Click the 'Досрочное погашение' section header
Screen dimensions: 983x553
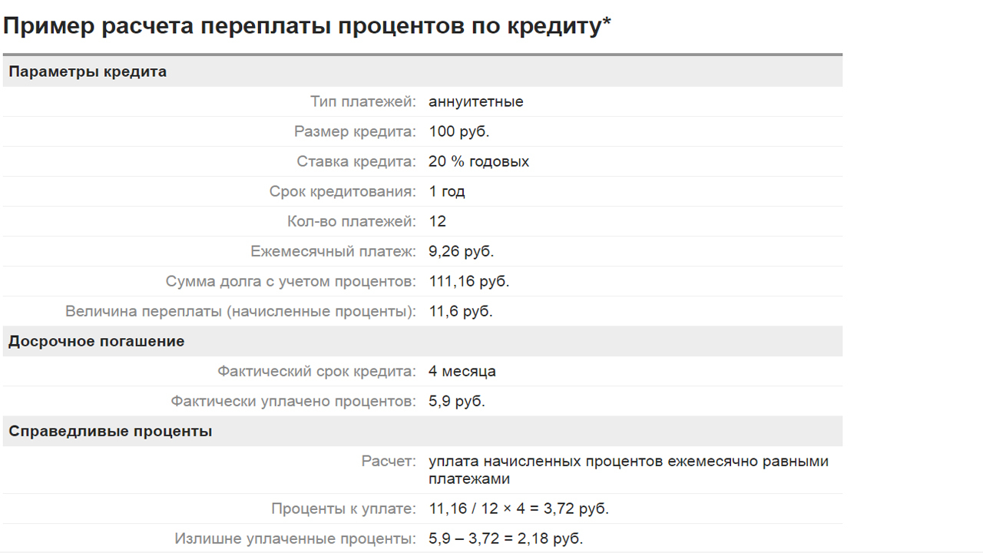(x=422, y=341)
